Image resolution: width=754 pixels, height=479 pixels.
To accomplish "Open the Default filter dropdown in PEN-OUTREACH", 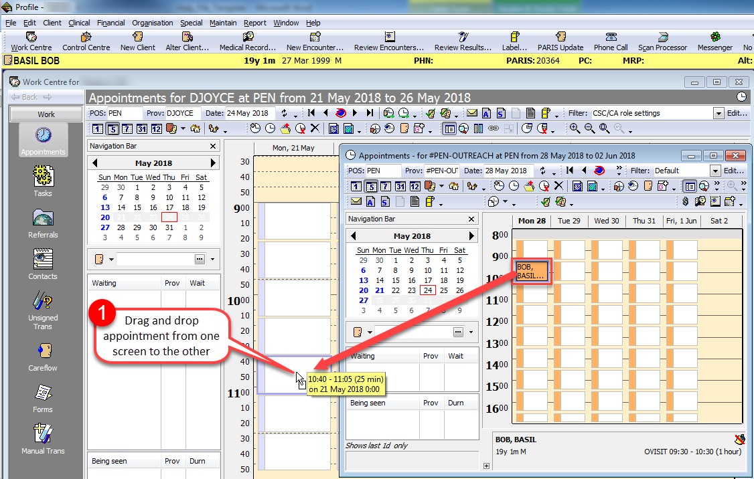I will 716,171.
